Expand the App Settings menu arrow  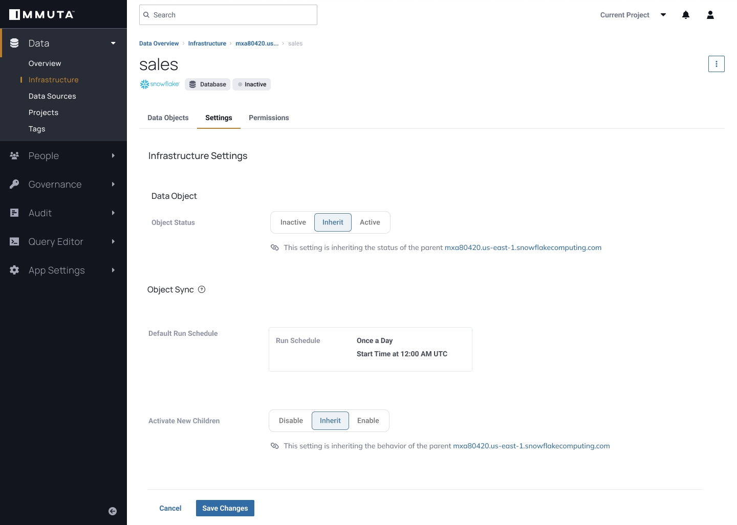[x=113, y=270]
